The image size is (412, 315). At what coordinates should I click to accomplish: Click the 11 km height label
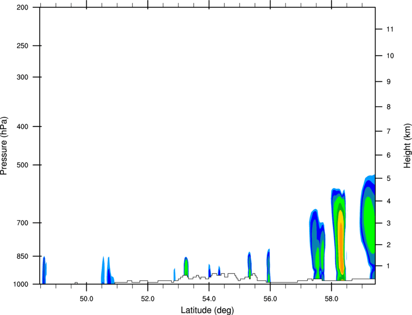click(x=390, y=29)
